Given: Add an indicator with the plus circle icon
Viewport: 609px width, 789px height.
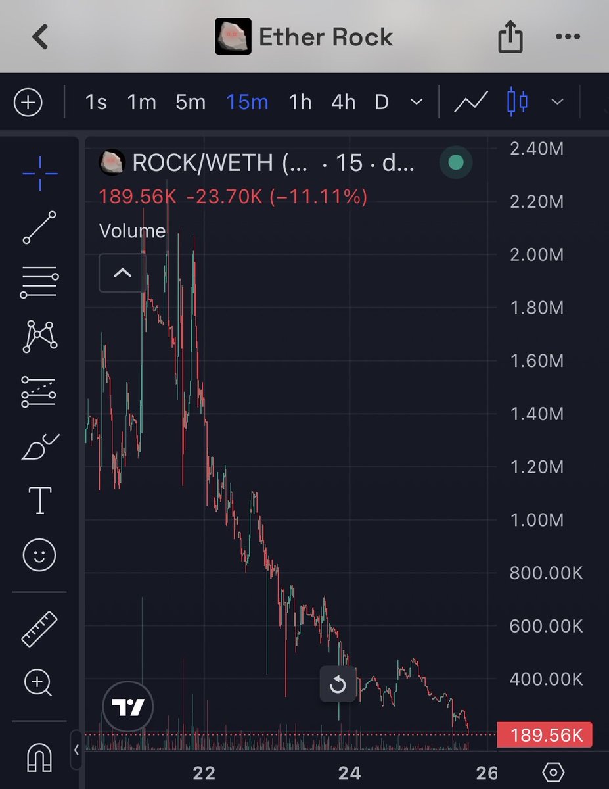Looking at the screenshot, I should [28, 103].
